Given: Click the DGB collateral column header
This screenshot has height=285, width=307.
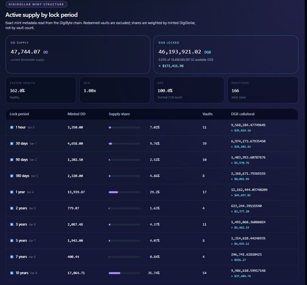Looking at the screenshot, I should 242,114.
